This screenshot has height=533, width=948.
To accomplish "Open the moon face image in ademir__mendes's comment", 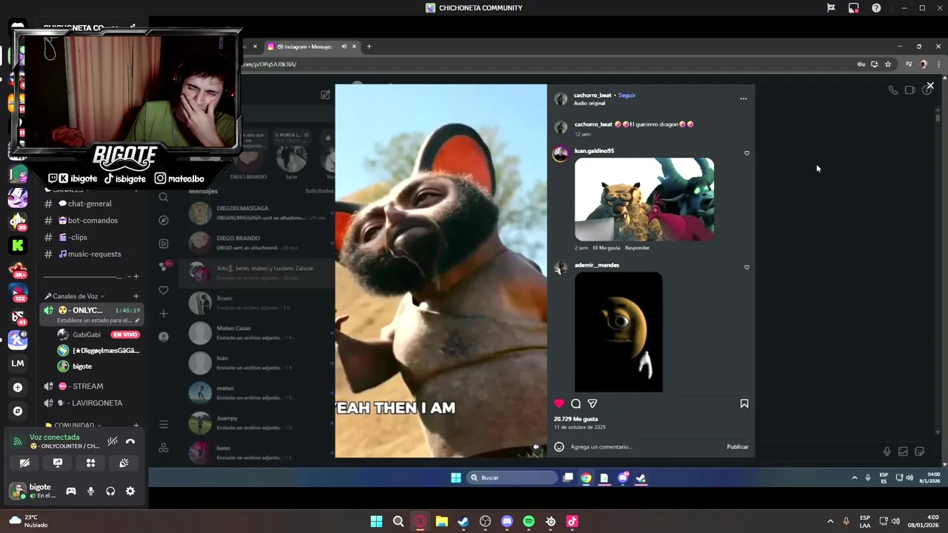I will (x=618, y=332).
